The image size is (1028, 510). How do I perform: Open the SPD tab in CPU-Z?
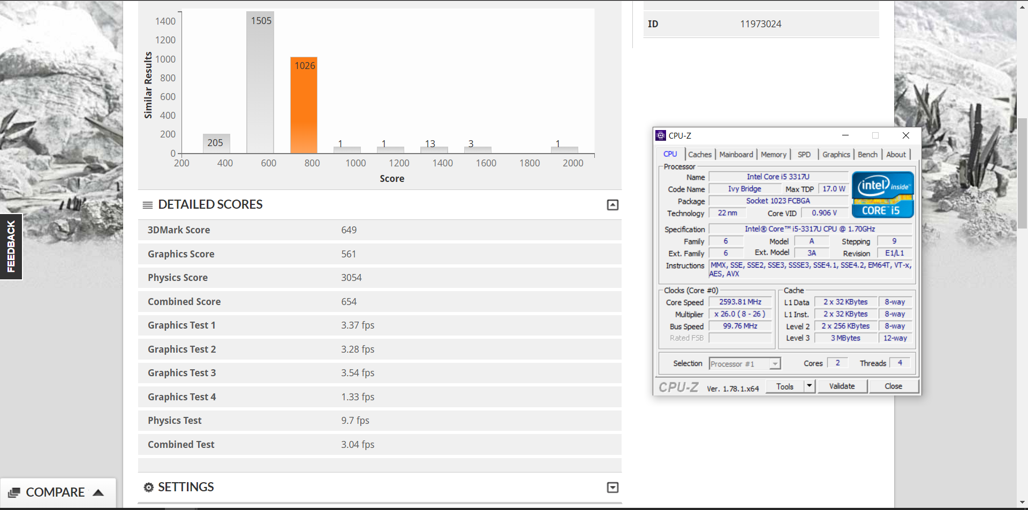(x=804, y=154)
